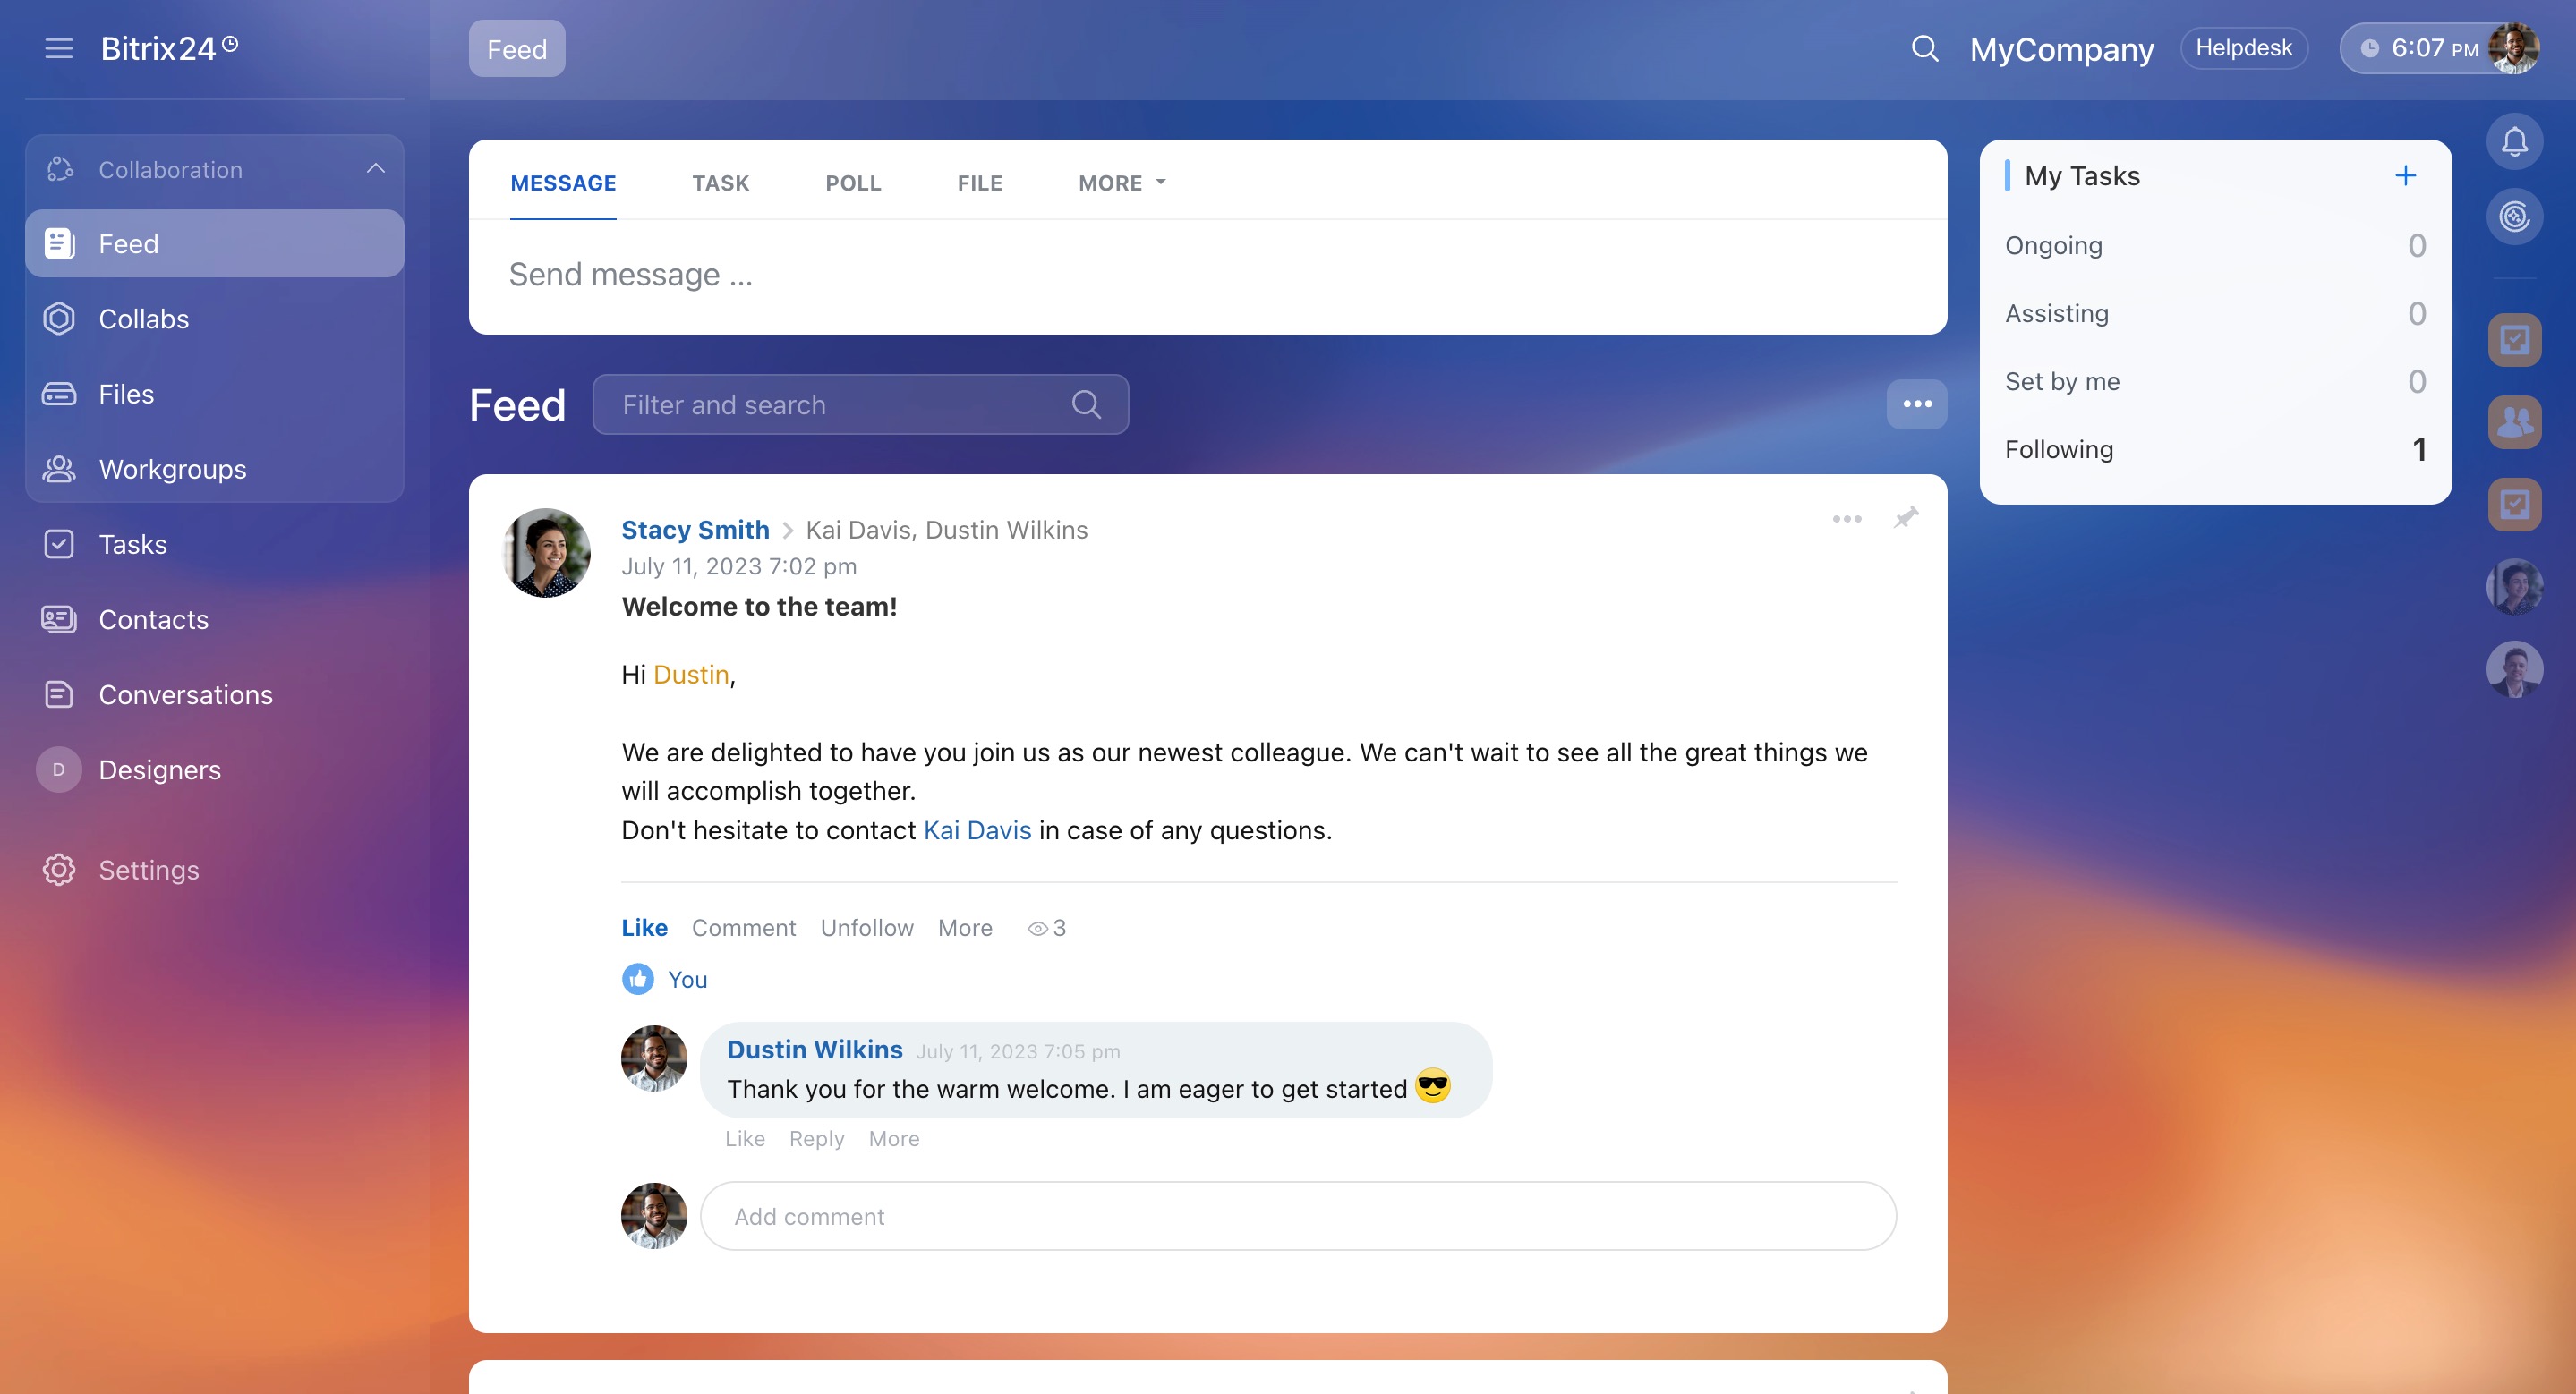2576x1394 pixels.
Task: Click the hamburger menu icon
Action: (x=59, y=48)
